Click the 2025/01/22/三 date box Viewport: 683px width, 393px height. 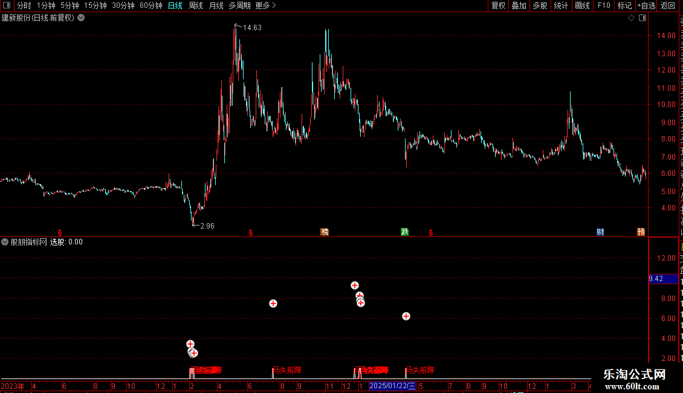(392, 386)
